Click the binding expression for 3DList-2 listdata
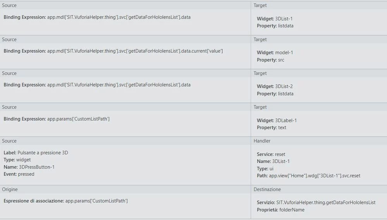Viewport: 387px width, 220px height. [97, 85]
